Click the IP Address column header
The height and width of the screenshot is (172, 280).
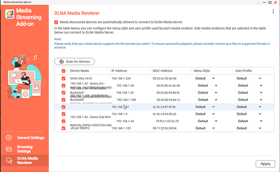point(119,71)
